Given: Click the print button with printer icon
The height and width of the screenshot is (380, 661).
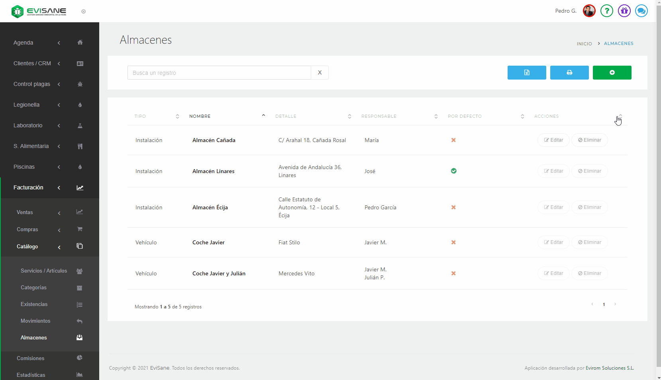Looking at the screenshot, I should click(569, 72).
